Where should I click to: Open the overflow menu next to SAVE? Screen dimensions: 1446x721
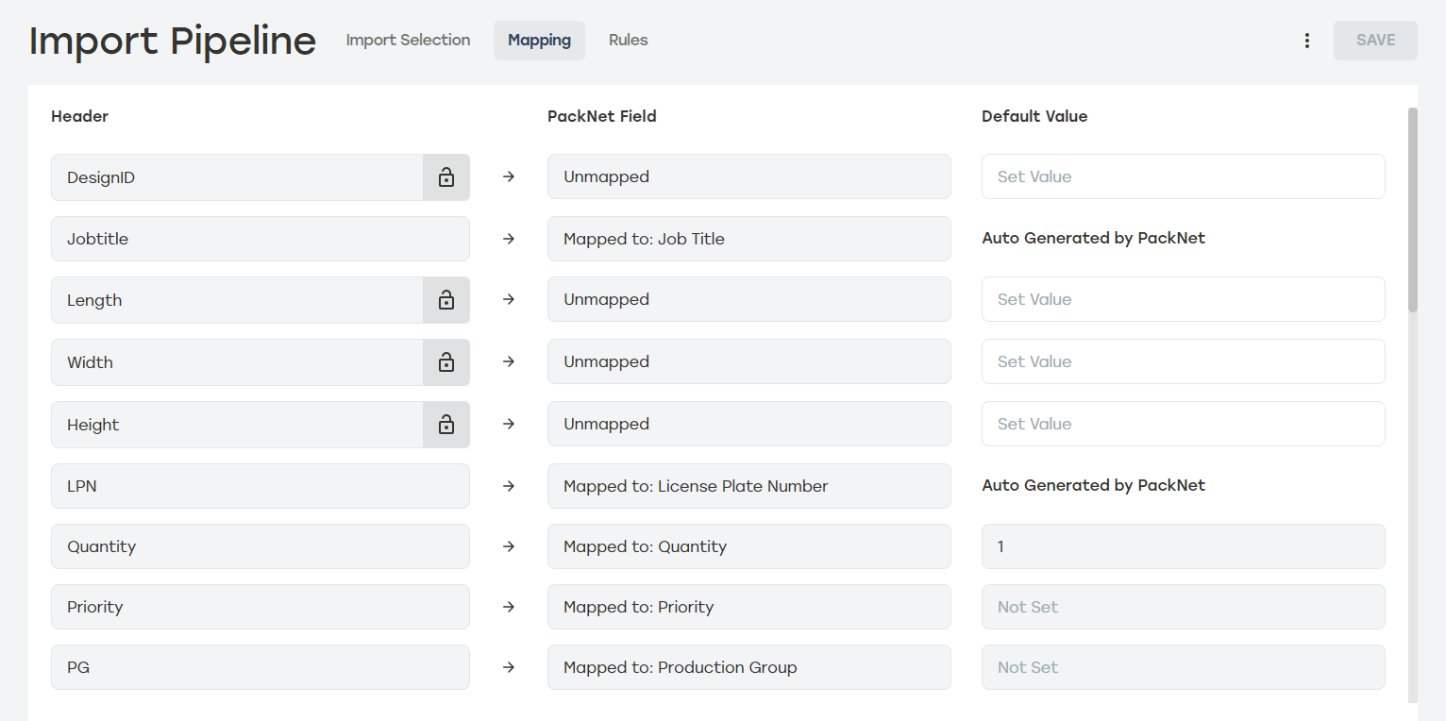tap(1307, 40)
